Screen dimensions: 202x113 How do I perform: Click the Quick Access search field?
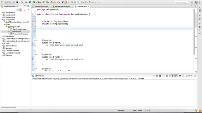pos(181,2)
